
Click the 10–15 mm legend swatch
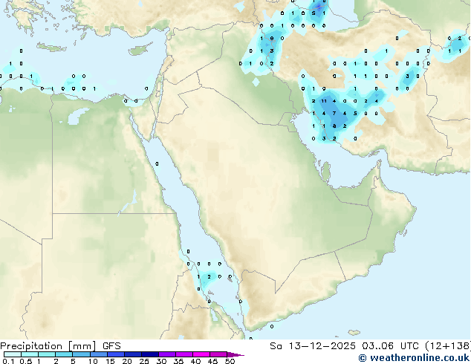pos(98,354)
